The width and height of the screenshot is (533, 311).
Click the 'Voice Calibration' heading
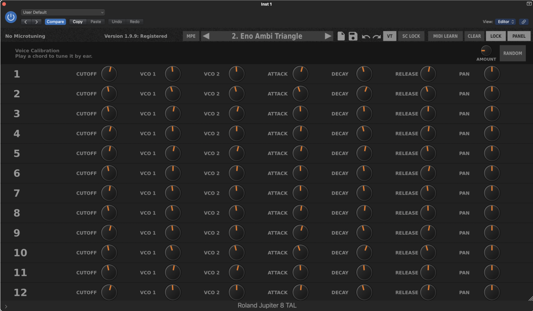click(37, 51)
